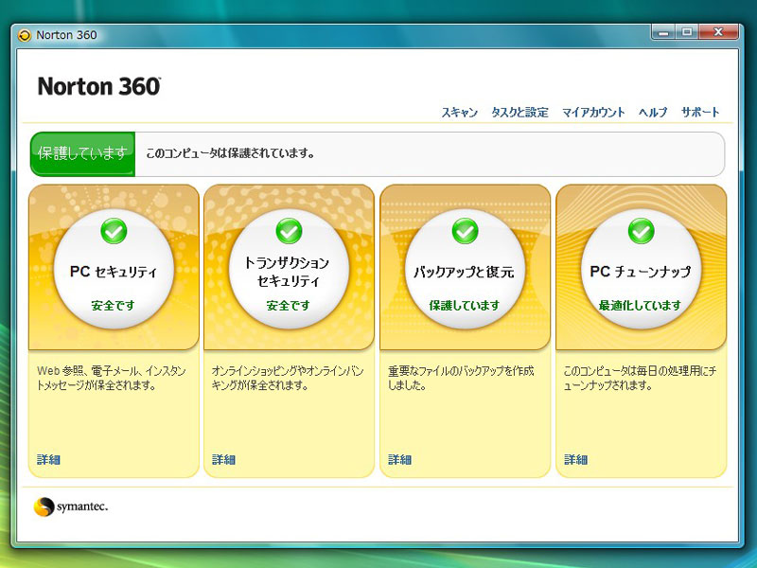
Task: Open 詳細 under バックアップと復元
Action: coord(399,459)
